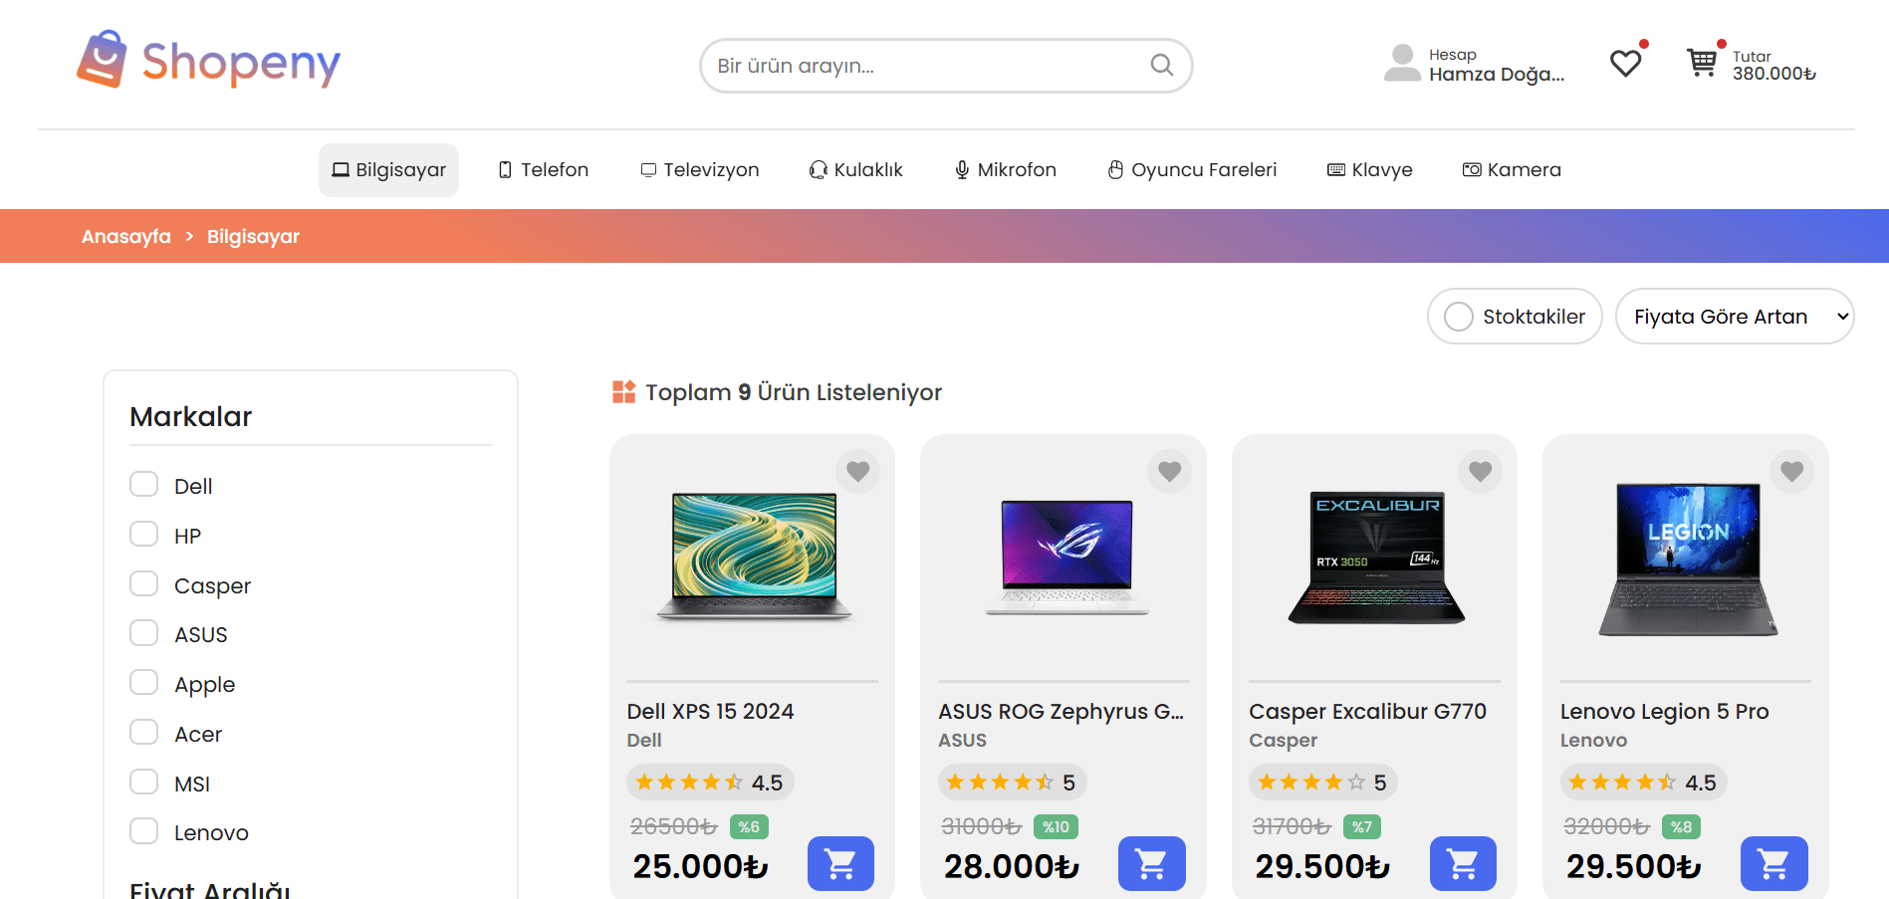Go to Anasayfa in breadcrumb
1889x899 pixels.
126,237
